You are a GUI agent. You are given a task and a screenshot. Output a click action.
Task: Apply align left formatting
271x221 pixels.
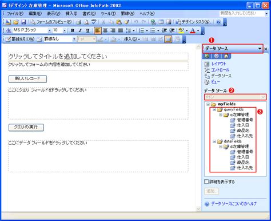point(98,30)
